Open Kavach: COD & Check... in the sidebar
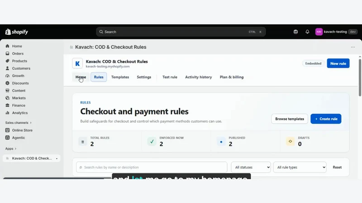The height and width of the screenshot is (203, 362). tap(32, 158)
